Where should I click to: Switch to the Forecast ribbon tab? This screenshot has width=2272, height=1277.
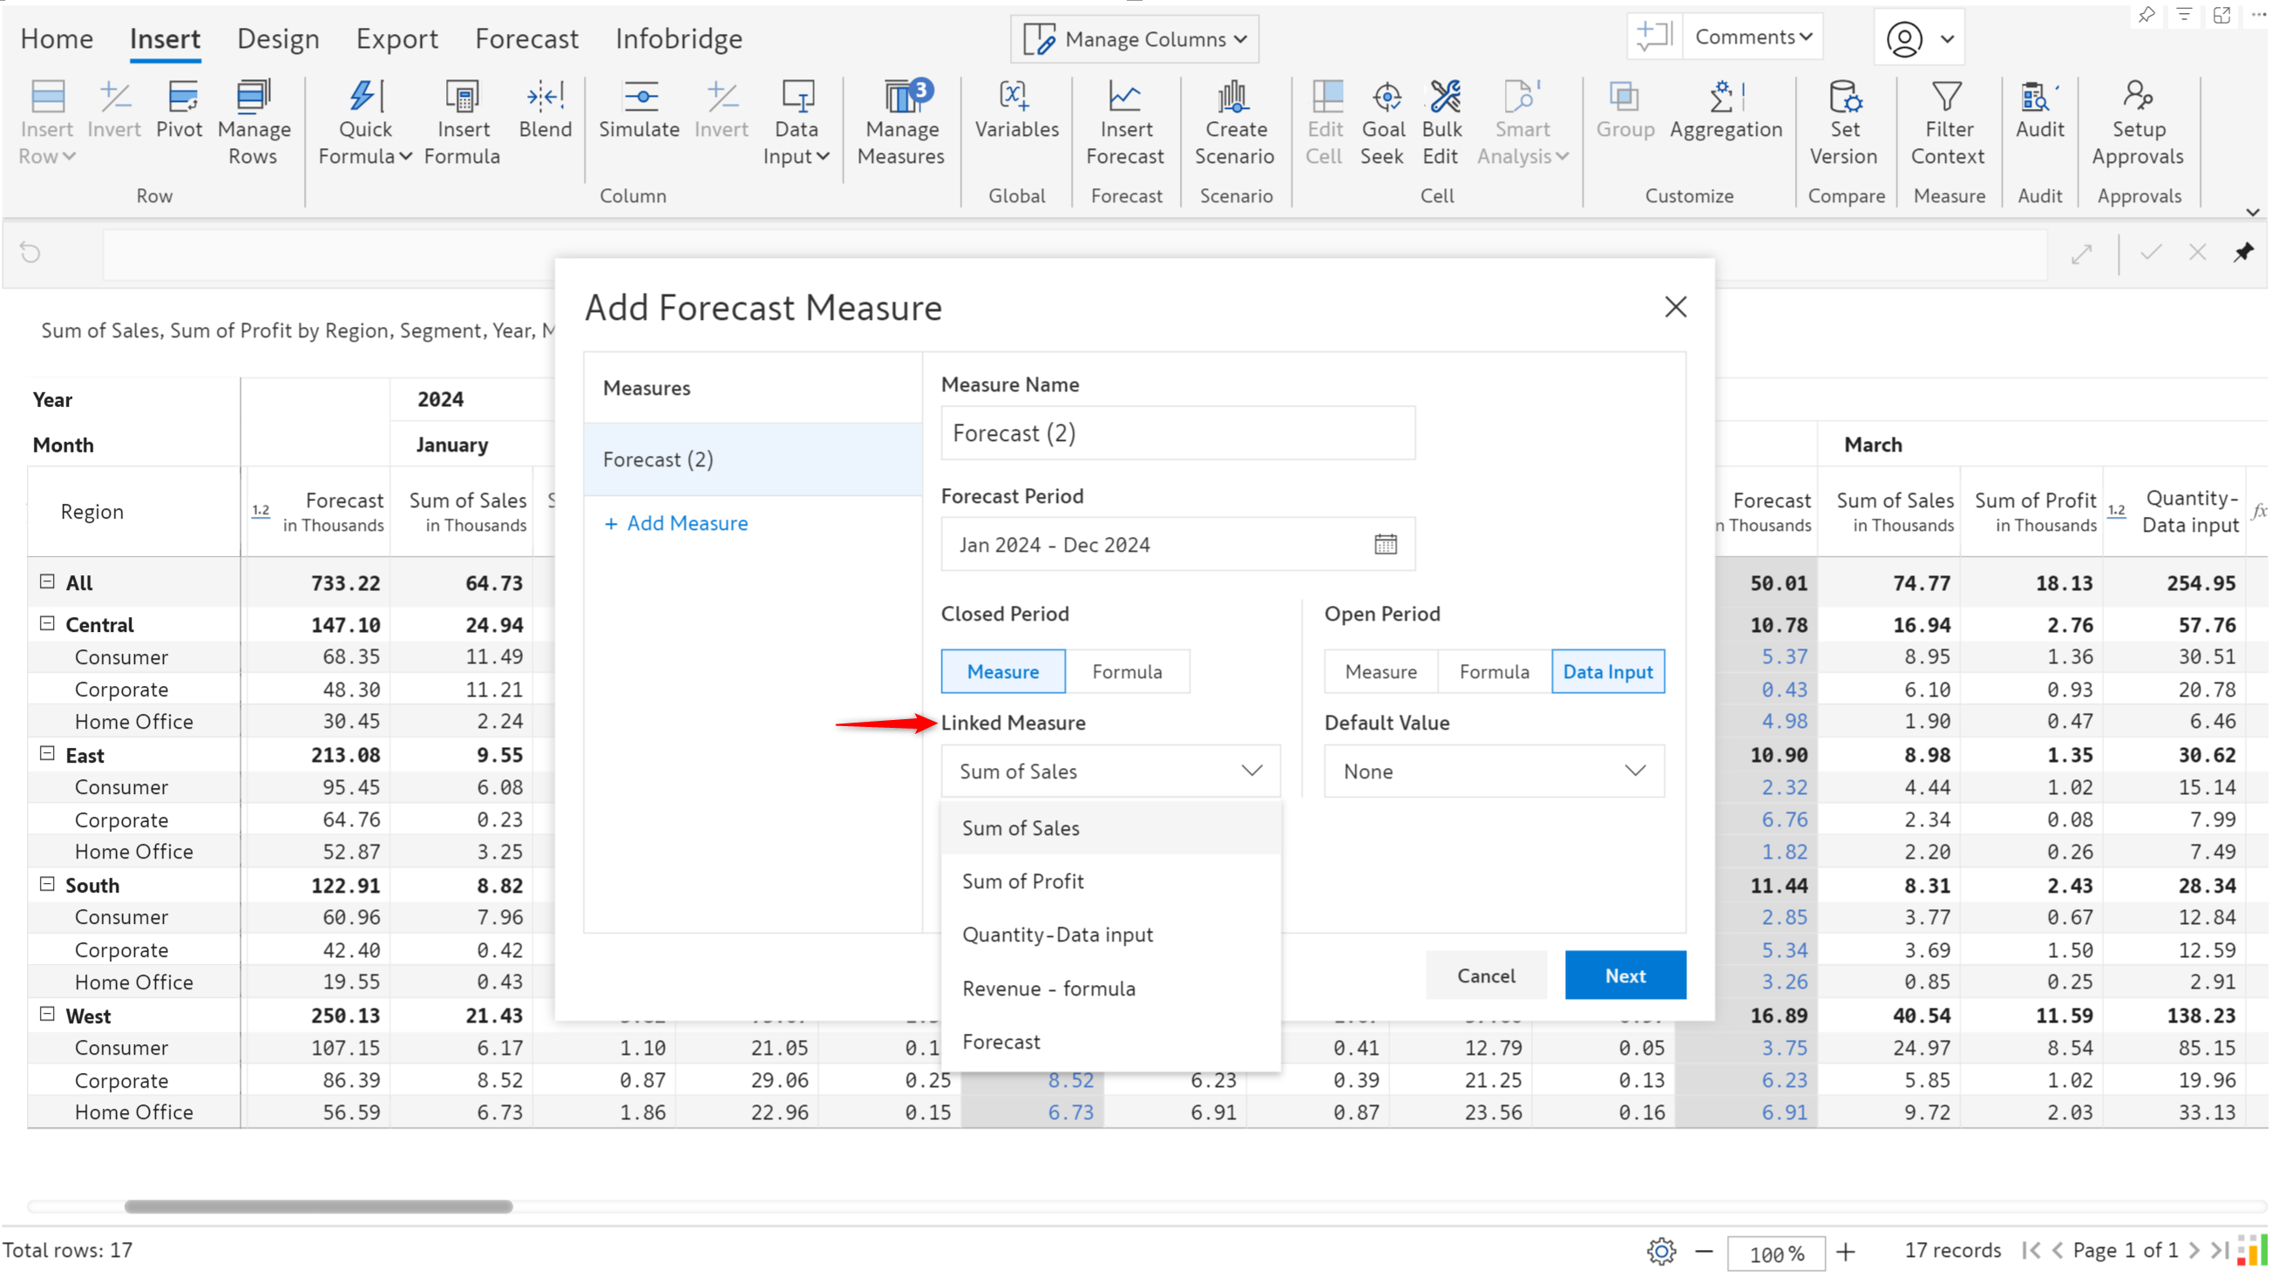coord(526,39)
